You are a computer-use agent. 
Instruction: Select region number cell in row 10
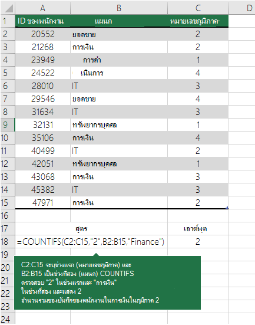pos(198,138)
